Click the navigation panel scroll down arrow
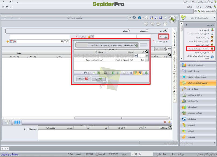Screen dimensions: 217x157 181,59
